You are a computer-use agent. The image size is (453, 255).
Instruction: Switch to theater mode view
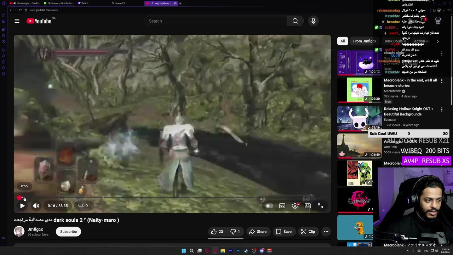308,206
